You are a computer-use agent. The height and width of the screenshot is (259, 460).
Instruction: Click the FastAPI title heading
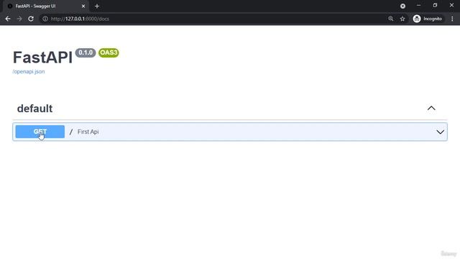[x=42, y=58]
